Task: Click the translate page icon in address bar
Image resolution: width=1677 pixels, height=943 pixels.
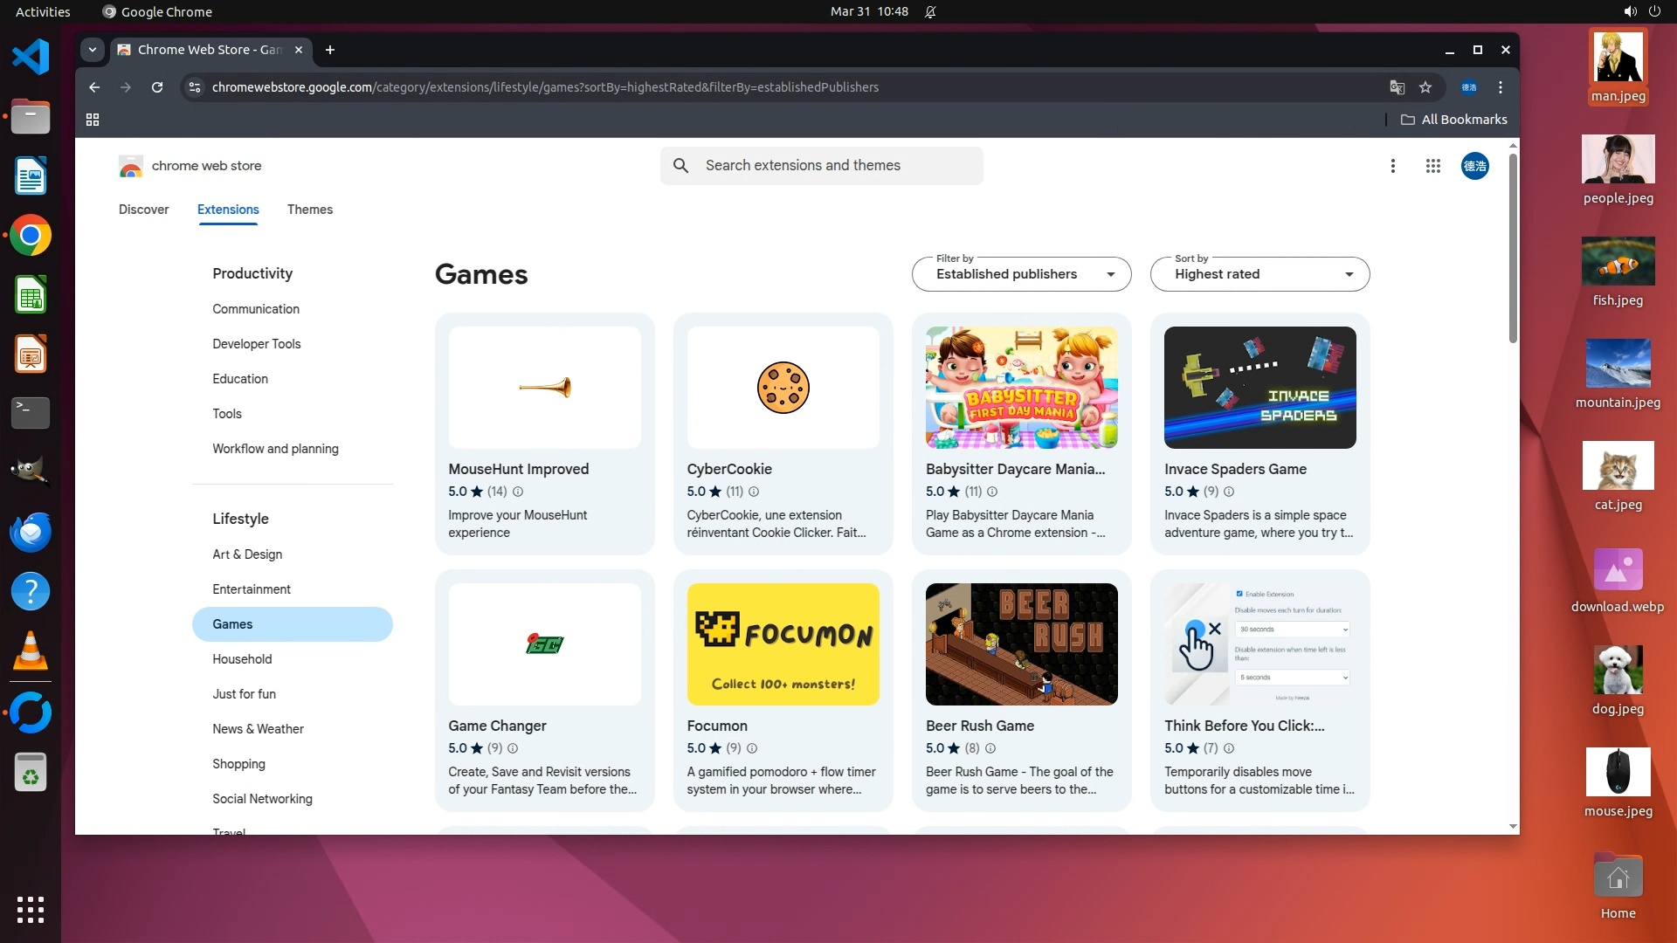Action: tap(1397, 87)
